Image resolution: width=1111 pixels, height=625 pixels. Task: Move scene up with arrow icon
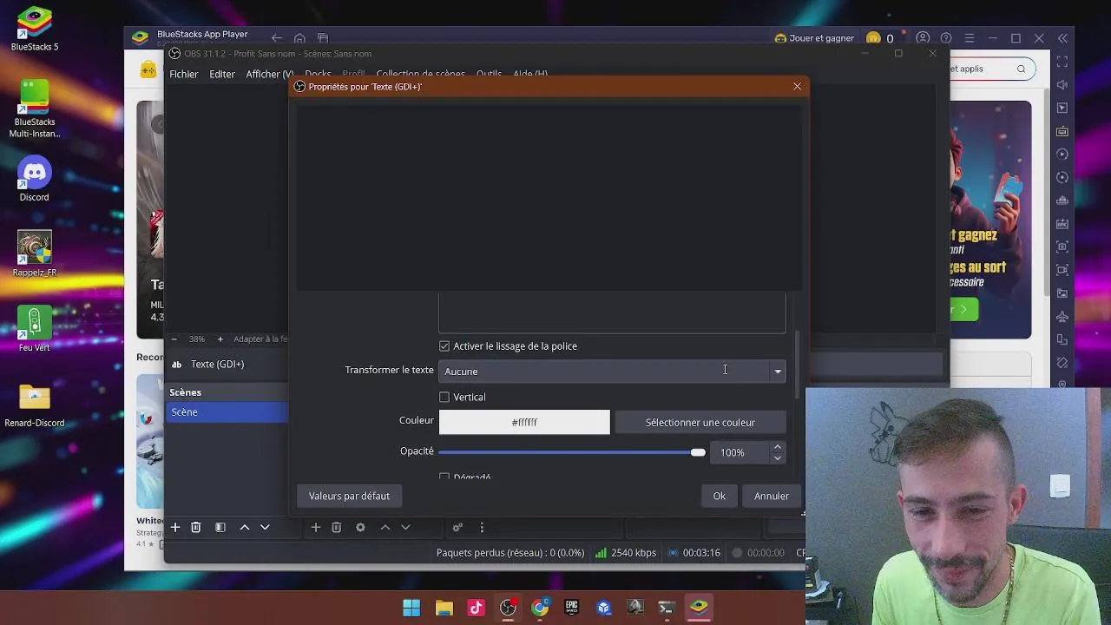point(245,527)
